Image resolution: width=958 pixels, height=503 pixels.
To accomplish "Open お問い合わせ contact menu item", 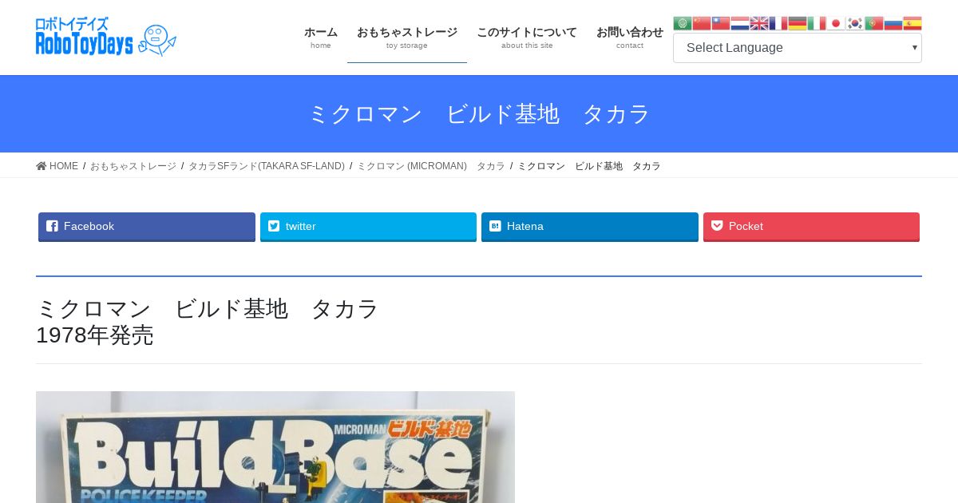I will point(630,38).
